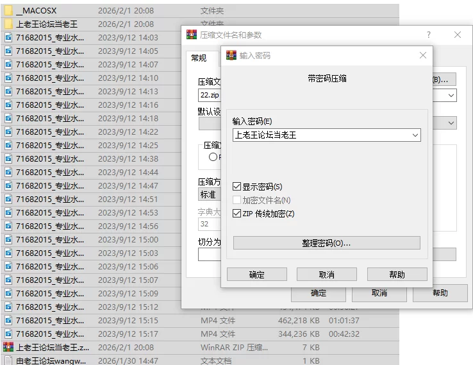Select MP4 file sized 344,236 KB
Viewport: 473px width, 365px height.
tap(200, 334)
